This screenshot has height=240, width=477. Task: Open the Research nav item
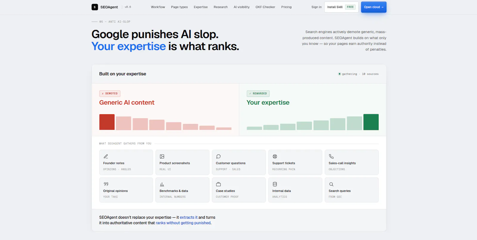point(221,7)
